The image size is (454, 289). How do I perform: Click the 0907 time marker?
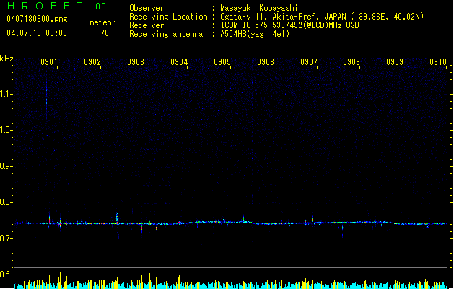(x=309, y=62)
